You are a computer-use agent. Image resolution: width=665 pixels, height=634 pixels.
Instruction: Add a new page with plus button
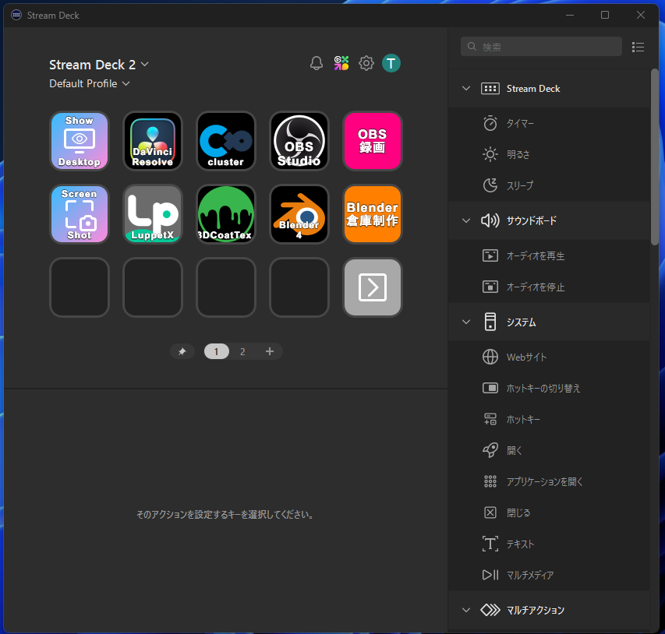point(269,351)
